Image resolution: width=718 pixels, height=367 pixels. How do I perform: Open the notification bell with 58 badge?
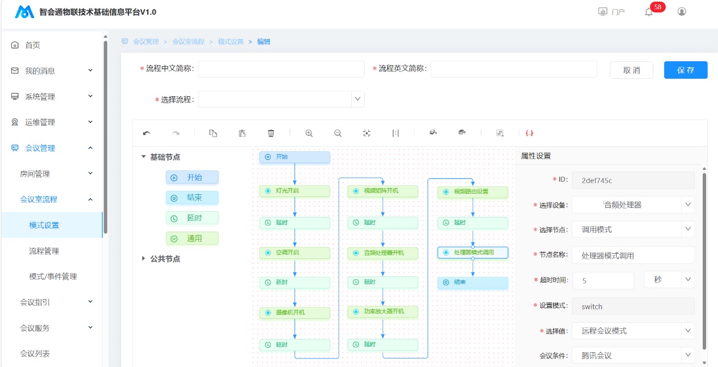[x=649, y=12]
